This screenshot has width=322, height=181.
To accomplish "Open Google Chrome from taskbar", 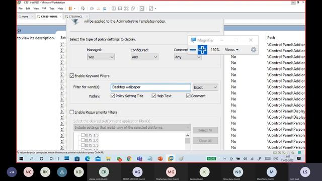I will [x=129, y=159].
